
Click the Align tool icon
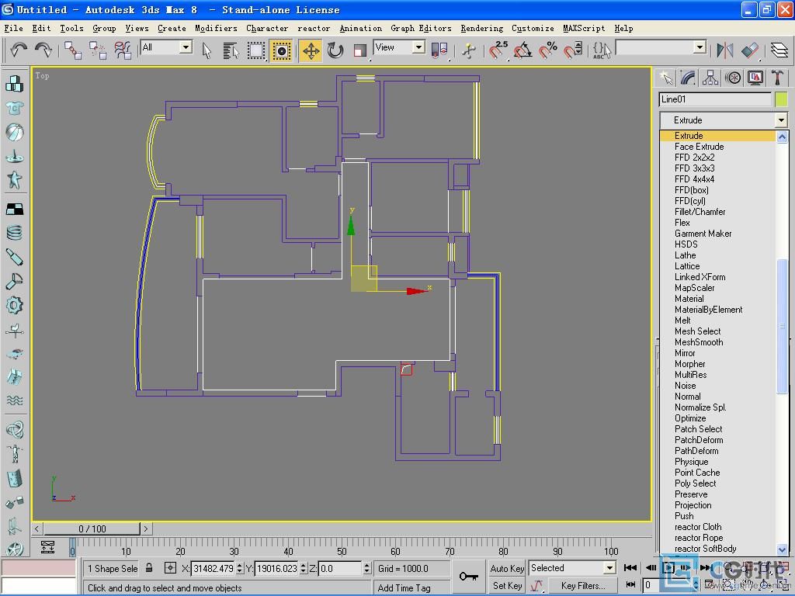751,50
